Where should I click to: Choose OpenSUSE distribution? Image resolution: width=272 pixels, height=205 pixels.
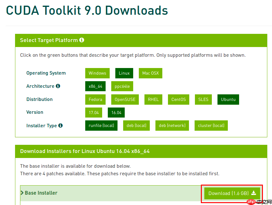point(125,99)
